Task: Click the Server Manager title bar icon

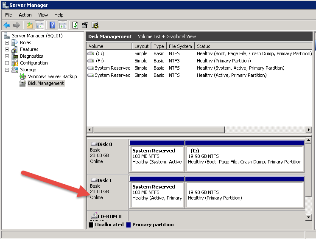Action: (x=5, y=4)
